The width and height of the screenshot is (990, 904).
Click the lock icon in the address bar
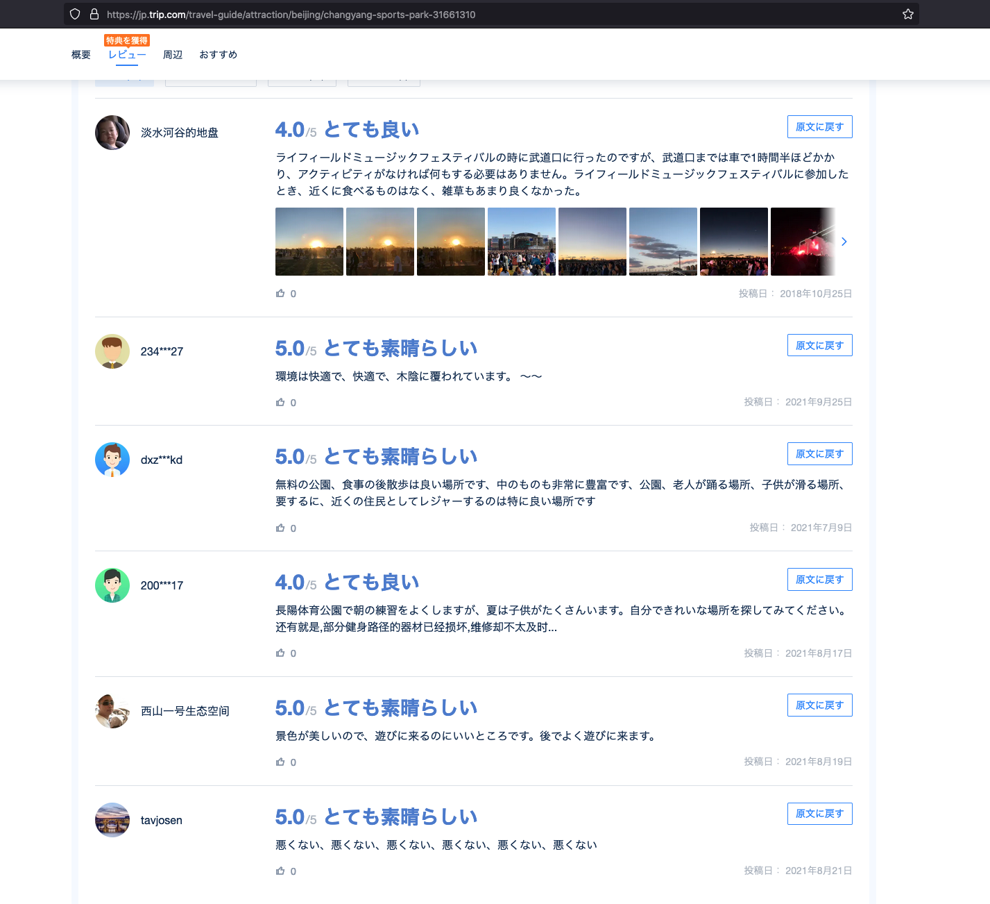coord(94,15)
